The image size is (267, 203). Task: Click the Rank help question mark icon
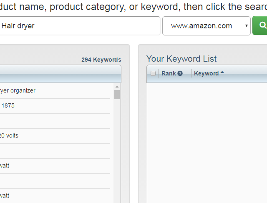pos(180,73)
